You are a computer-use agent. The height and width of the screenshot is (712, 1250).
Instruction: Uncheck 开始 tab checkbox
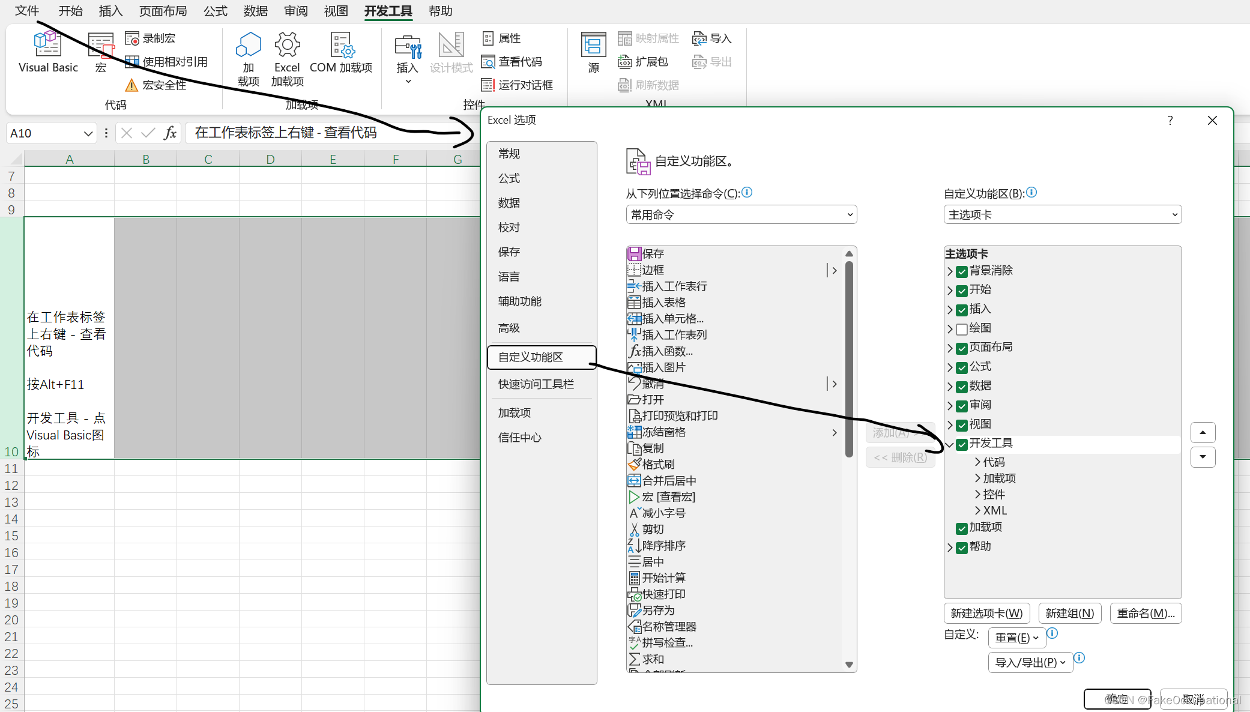tap(962, 291)
